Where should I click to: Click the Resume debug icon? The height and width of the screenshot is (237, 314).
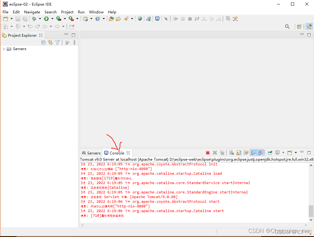(176, 19)
